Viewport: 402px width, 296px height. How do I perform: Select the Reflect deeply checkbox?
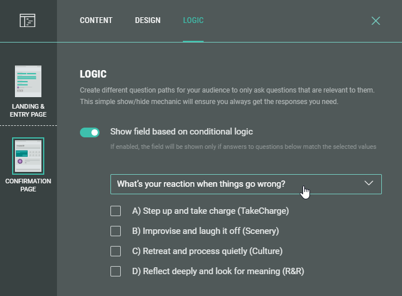(x=116, y=271)
